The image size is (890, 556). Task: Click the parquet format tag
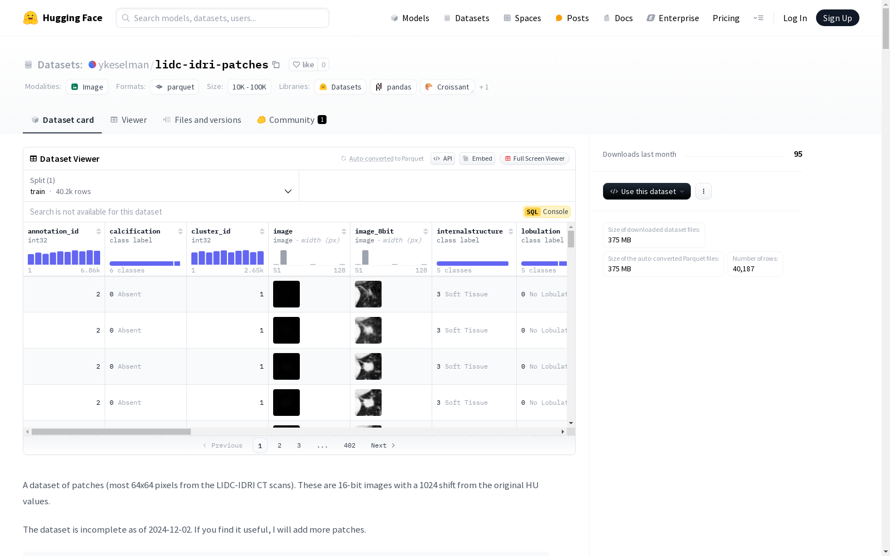175,87
